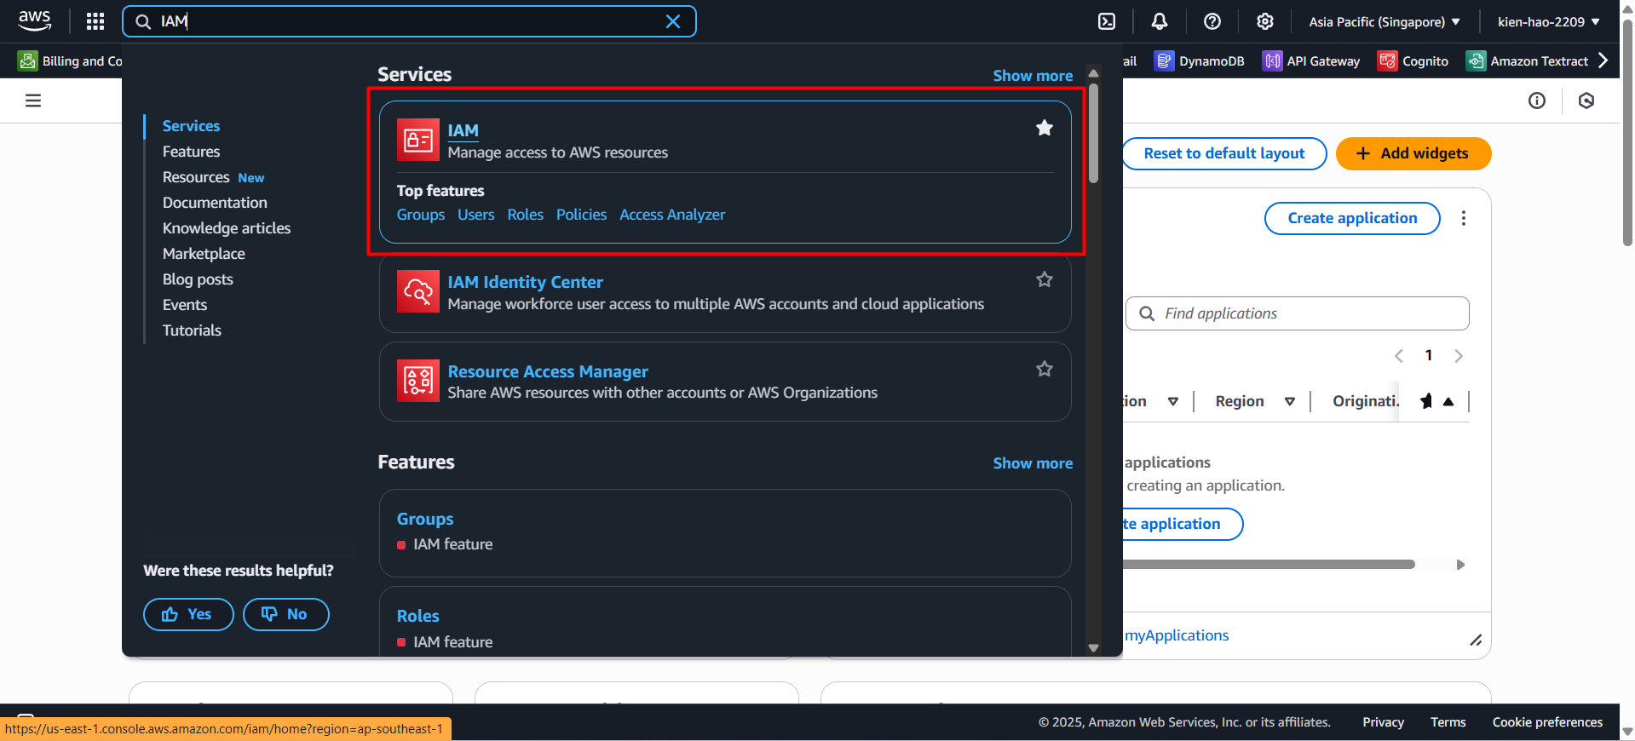Viewport: 1635px width, 741px height.
Task: Open the kien-hao-2209 account dropdown
Action: (x=1549, y=21)
